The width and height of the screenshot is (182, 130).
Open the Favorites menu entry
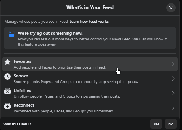tap(90, 64)
